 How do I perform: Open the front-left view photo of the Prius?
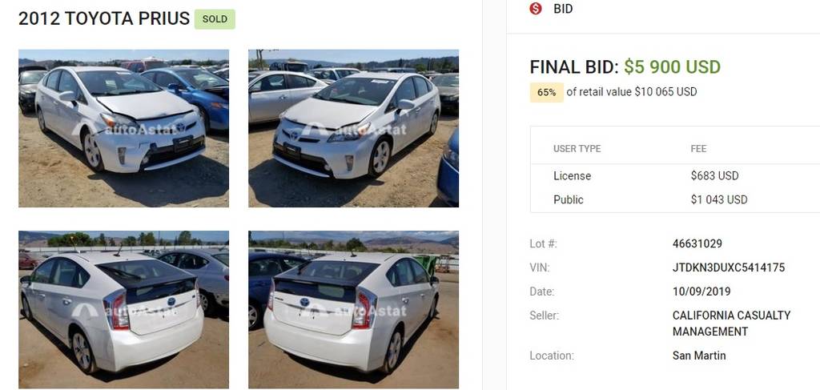(123, 129)
